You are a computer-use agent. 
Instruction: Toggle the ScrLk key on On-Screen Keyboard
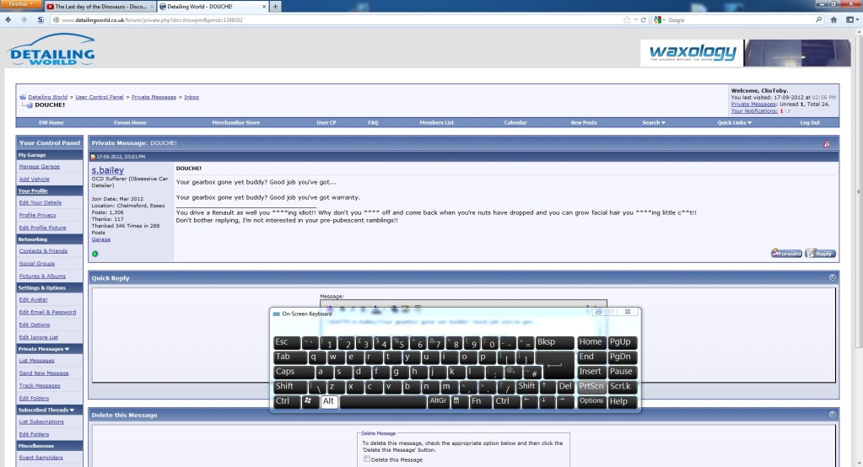[x=620, y=386]
